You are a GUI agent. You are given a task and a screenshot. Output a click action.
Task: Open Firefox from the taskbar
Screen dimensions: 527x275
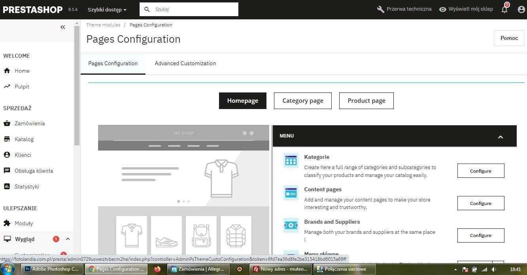(x=157, y=269)
